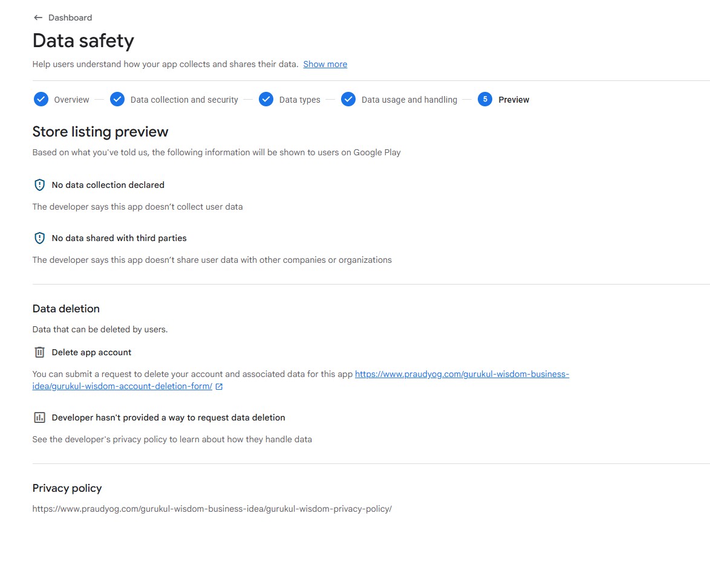
Task: Select the Preview step label
Action: 513,100
